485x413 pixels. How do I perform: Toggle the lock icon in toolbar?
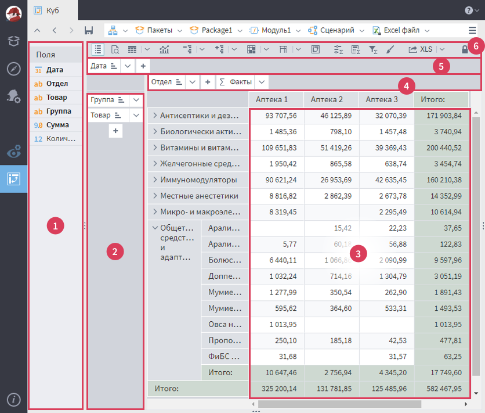465,49
